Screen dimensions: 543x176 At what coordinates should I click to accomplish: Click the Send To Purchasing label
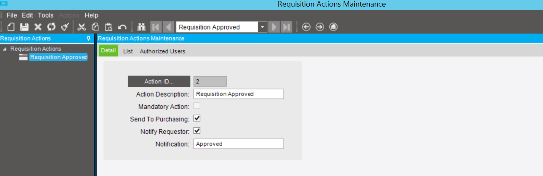[160, 119]
